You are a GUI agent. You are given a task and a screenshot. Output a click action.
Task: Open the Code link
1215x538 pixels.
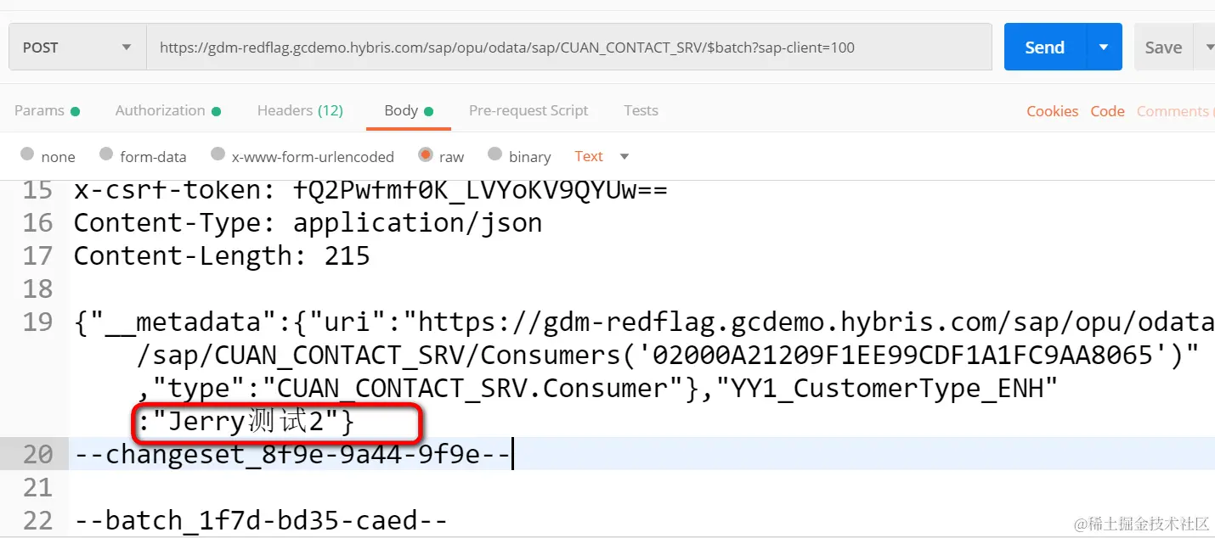[1107, 111]
